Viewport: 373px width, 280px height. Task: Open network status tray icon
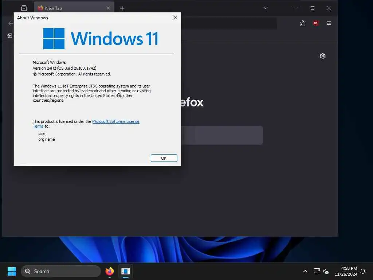(317, 271)
